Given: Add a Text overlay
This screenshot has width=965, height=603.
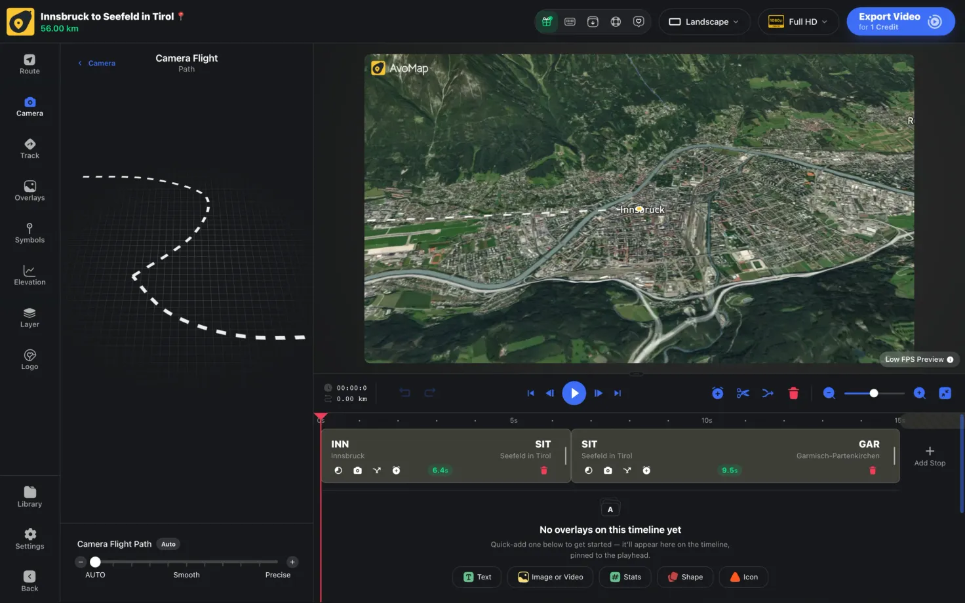Looking at the screenshot, I should click(477, 577).
